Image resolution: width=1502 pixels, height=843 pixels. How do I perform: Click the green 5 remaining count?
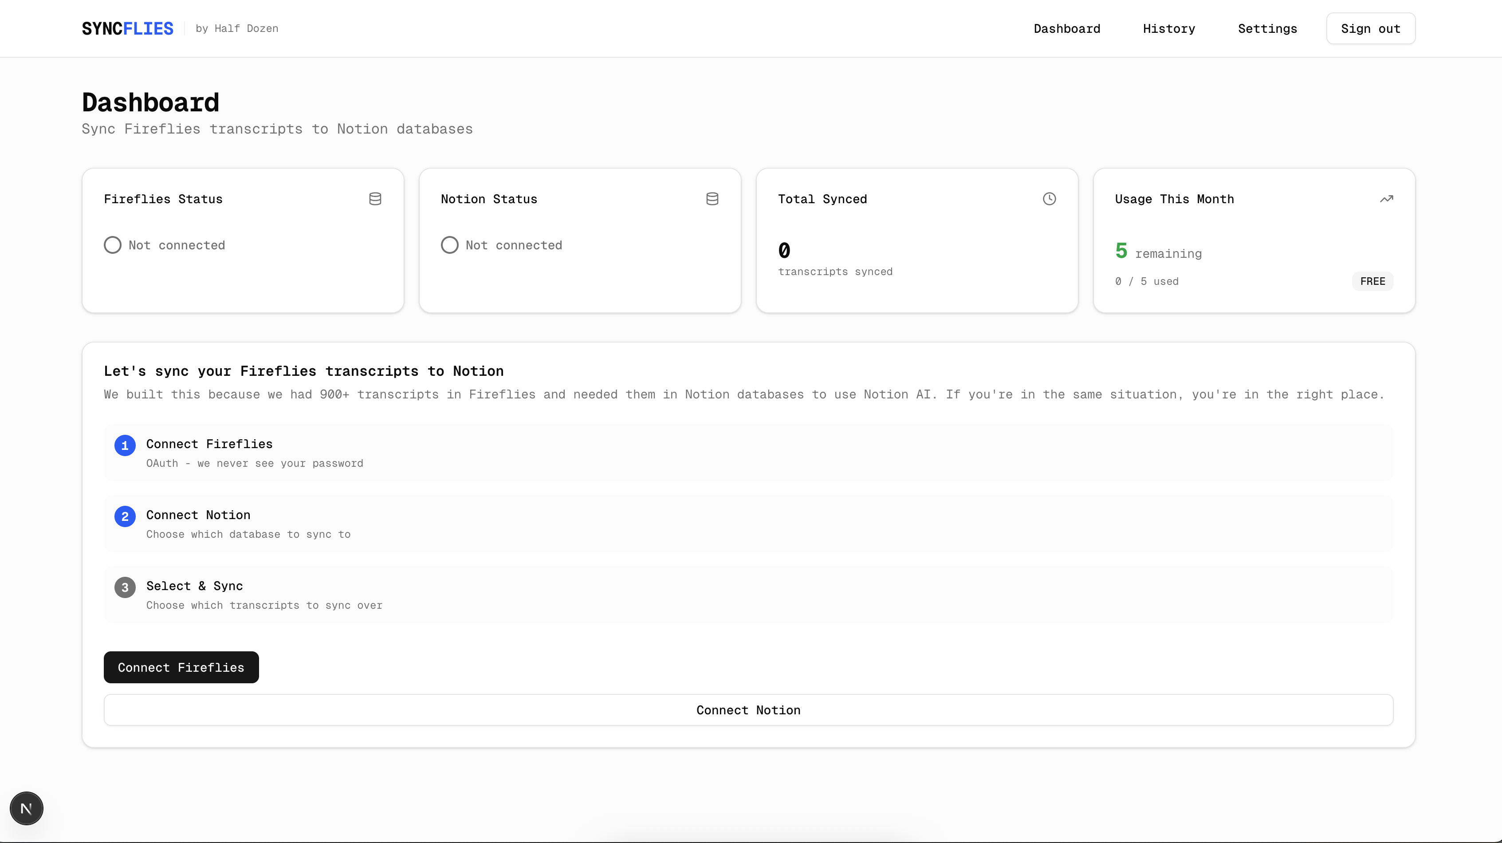1121,251
